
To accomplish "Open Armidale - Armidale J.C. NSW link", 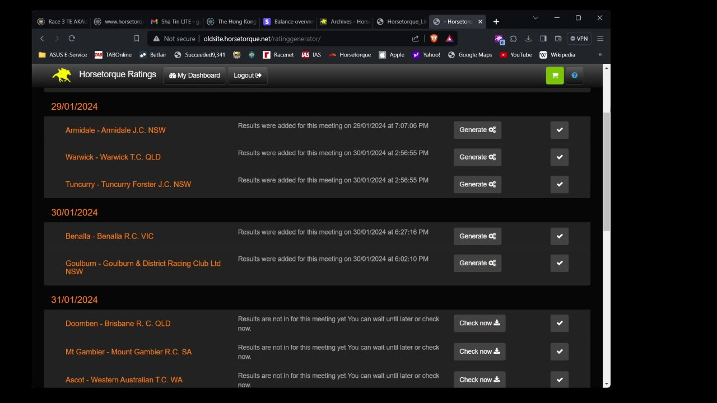I will pos(115,130).
